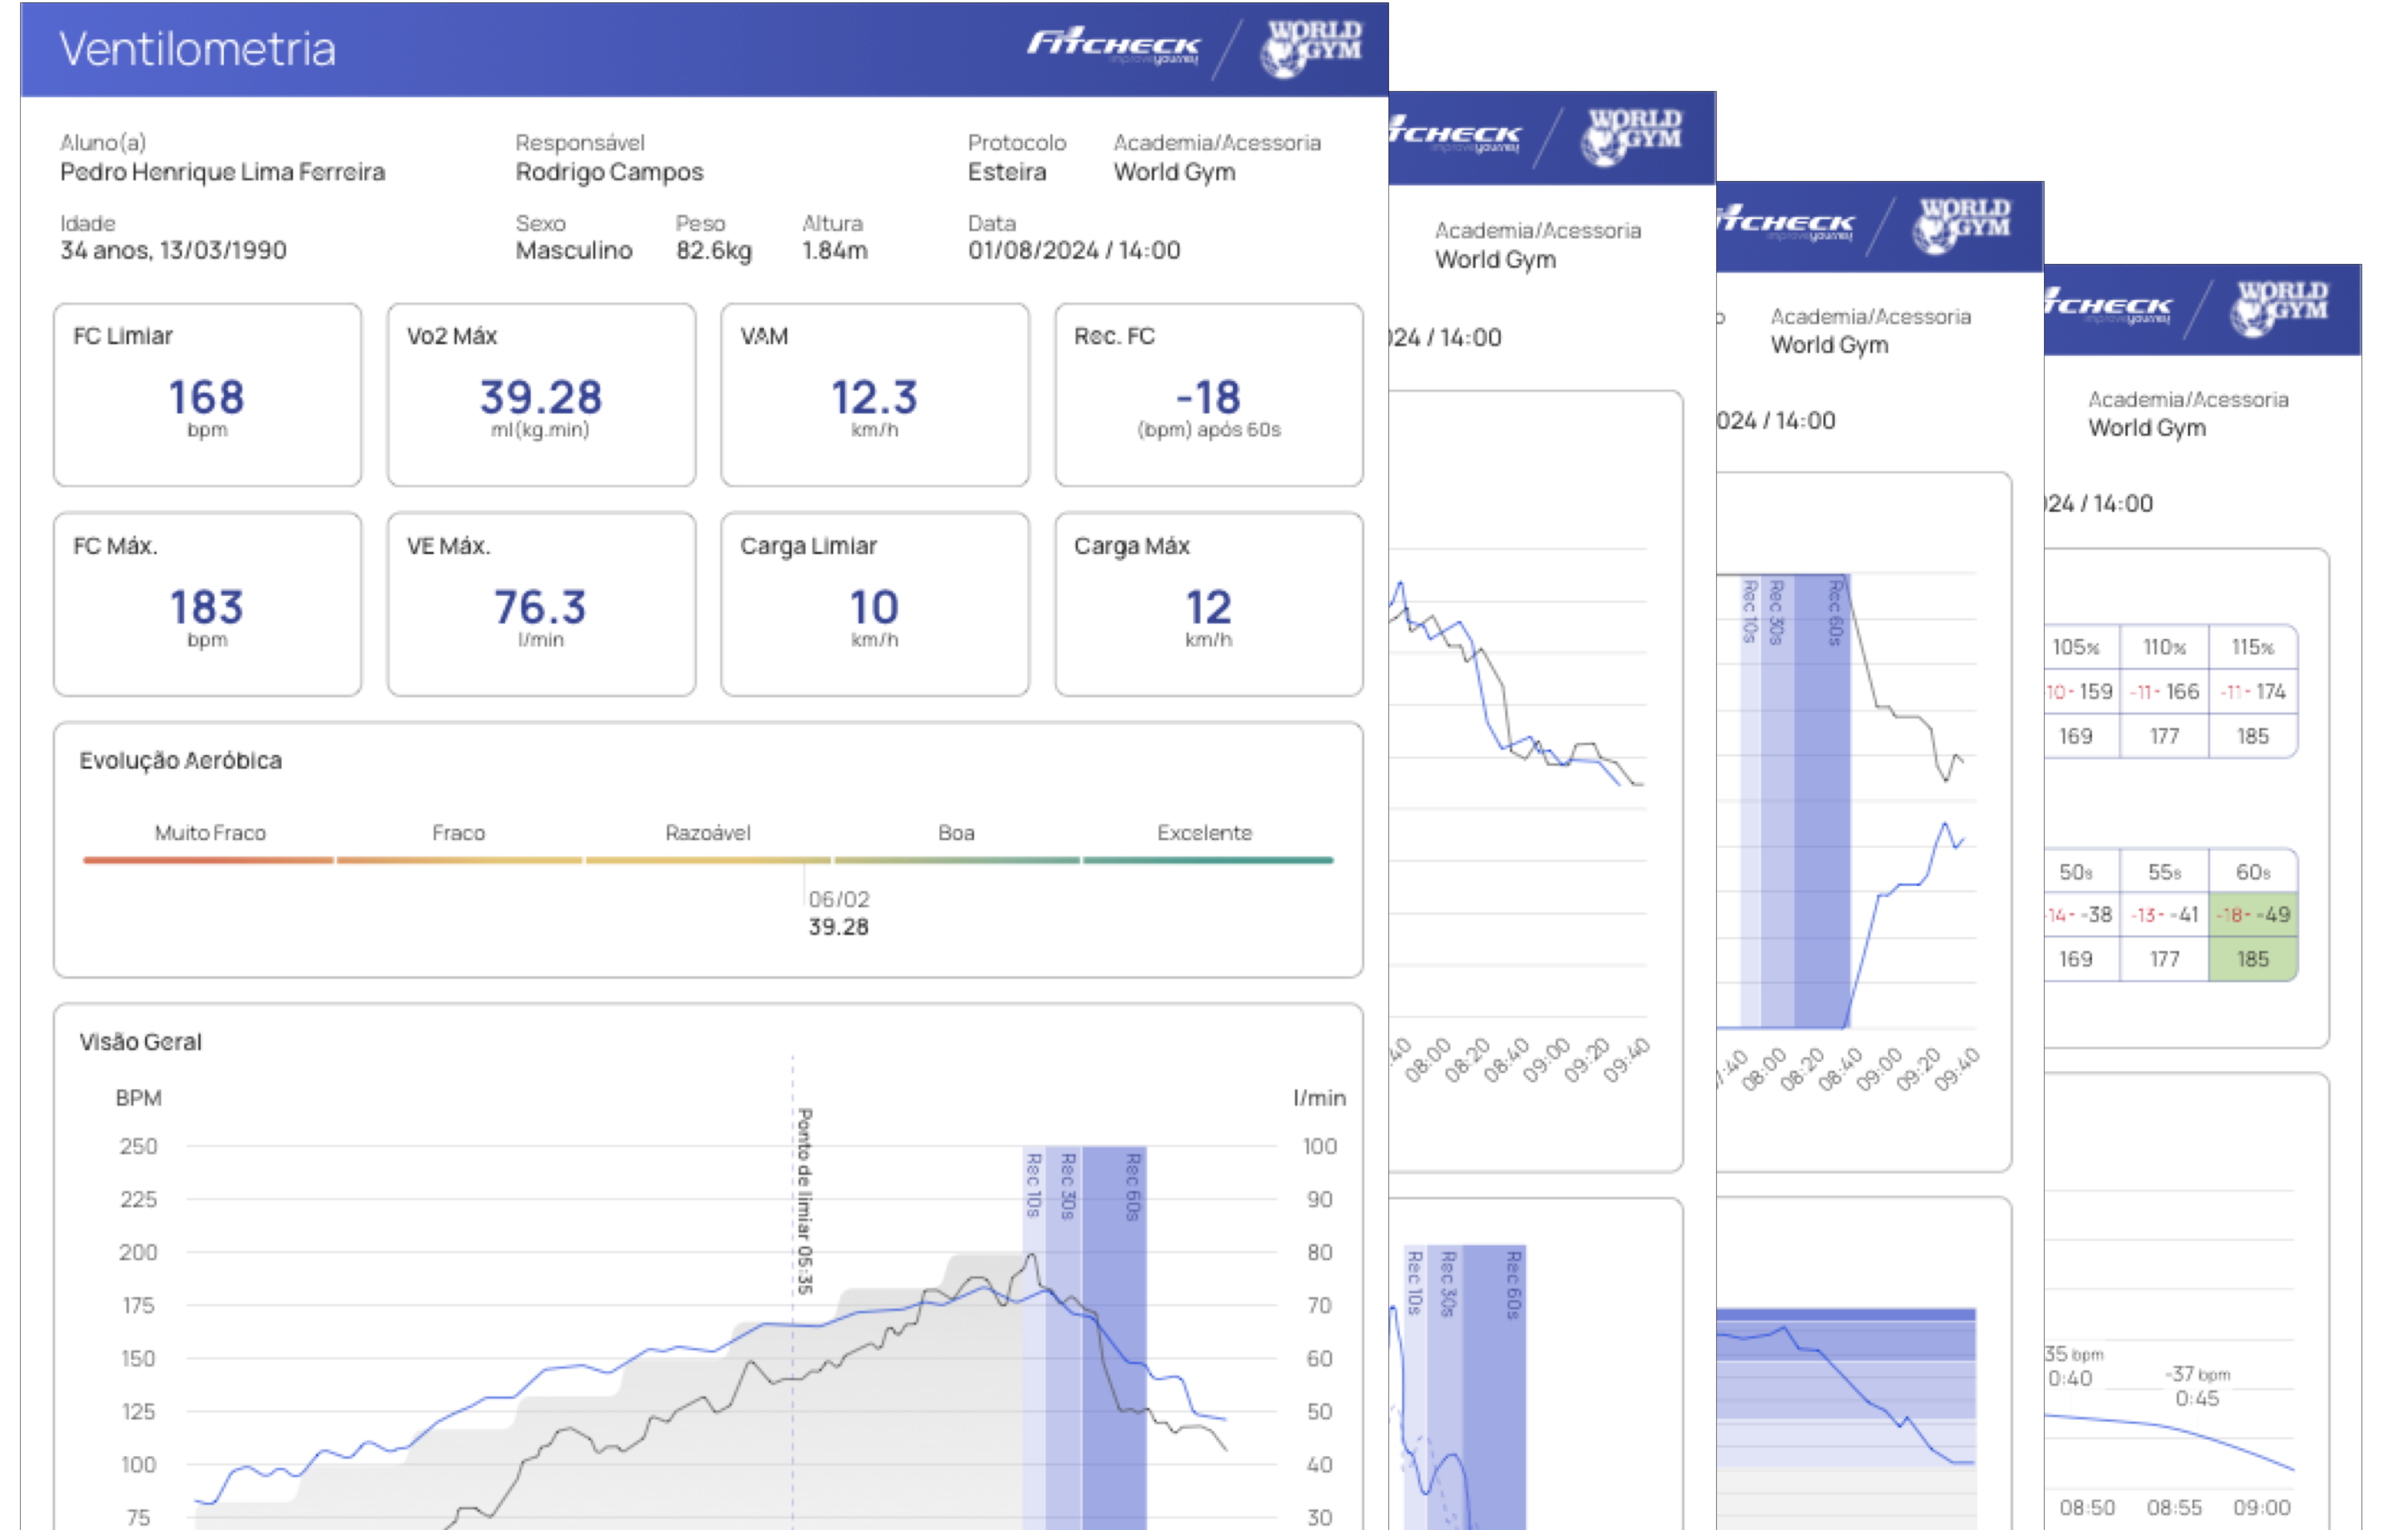
Task: Click the FC Máx. 183 bpm card
Action: click(207, 605)
